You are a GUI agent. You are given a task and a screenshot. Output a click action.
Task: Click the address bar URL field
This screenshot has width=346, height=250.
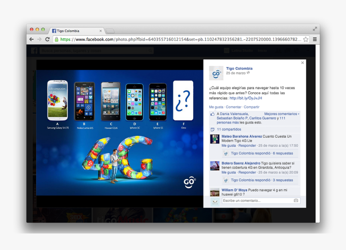pyautogui.click(x=181, y=39)
